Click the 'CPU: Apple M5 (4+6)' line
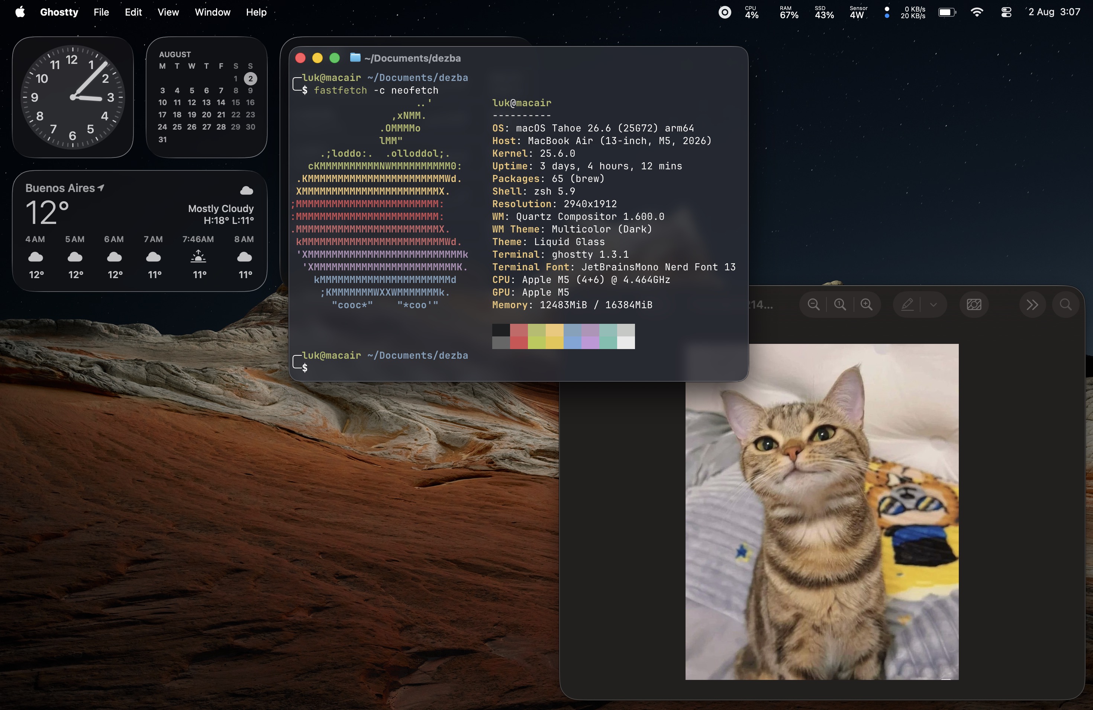The image size is (1093, 710). coord(581,279)
